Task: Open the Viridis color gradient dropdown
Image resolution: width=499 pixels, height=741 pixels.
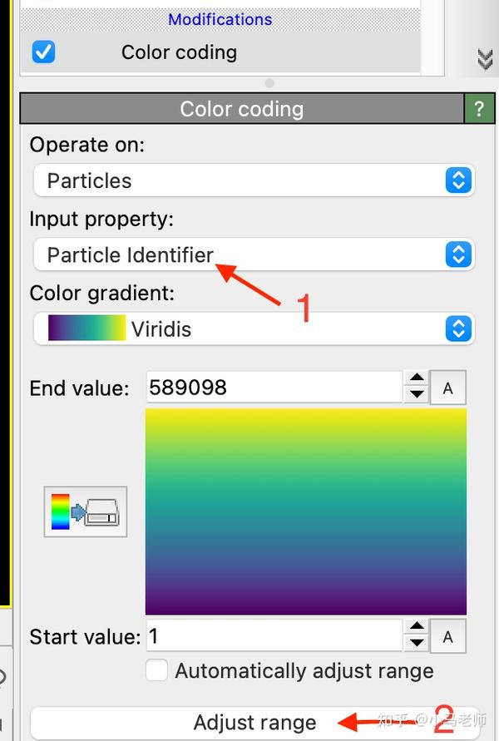Action: tap(254, 329)
